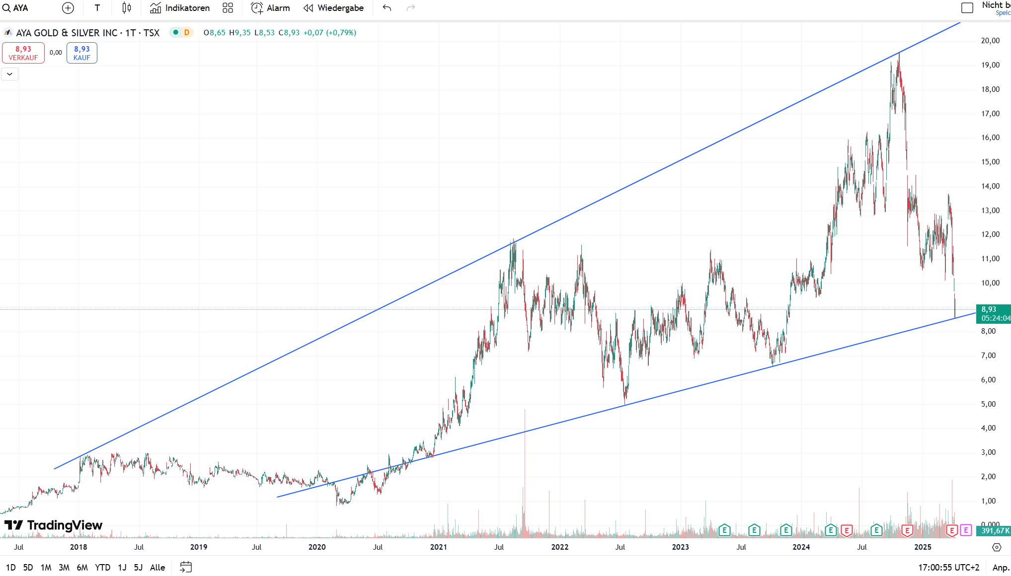
Task: Click the blue KAUF 8,93 button
Action: 82,53
